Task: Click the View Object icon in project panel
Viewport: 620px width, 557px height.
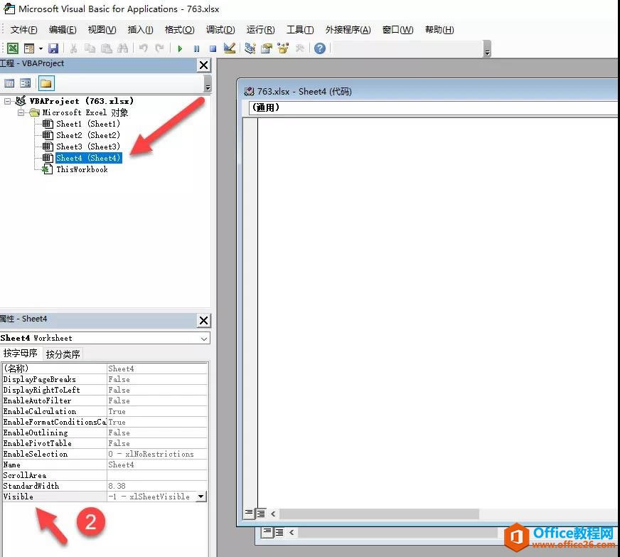Action: tap(26, 83)
